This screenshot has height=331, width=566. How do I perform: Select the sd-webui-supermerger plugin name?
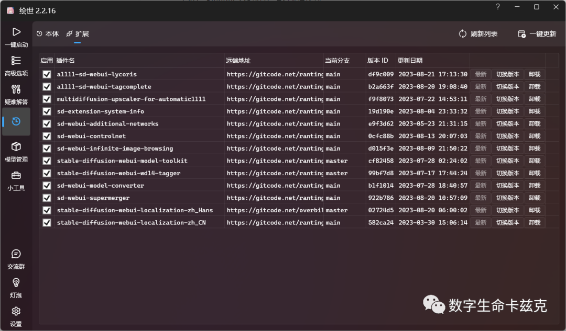pyautogui.click(x=93, y=198)
